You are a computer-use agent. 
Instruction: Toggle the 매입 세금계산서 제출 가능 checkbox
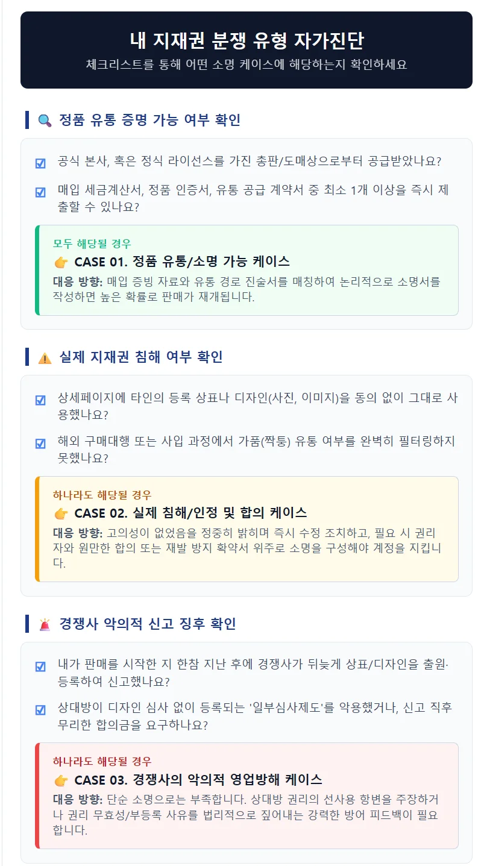[40, 192]
